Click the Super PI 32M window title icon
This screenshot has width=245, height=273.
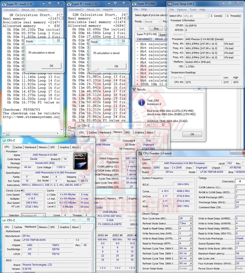coord(69,4)
